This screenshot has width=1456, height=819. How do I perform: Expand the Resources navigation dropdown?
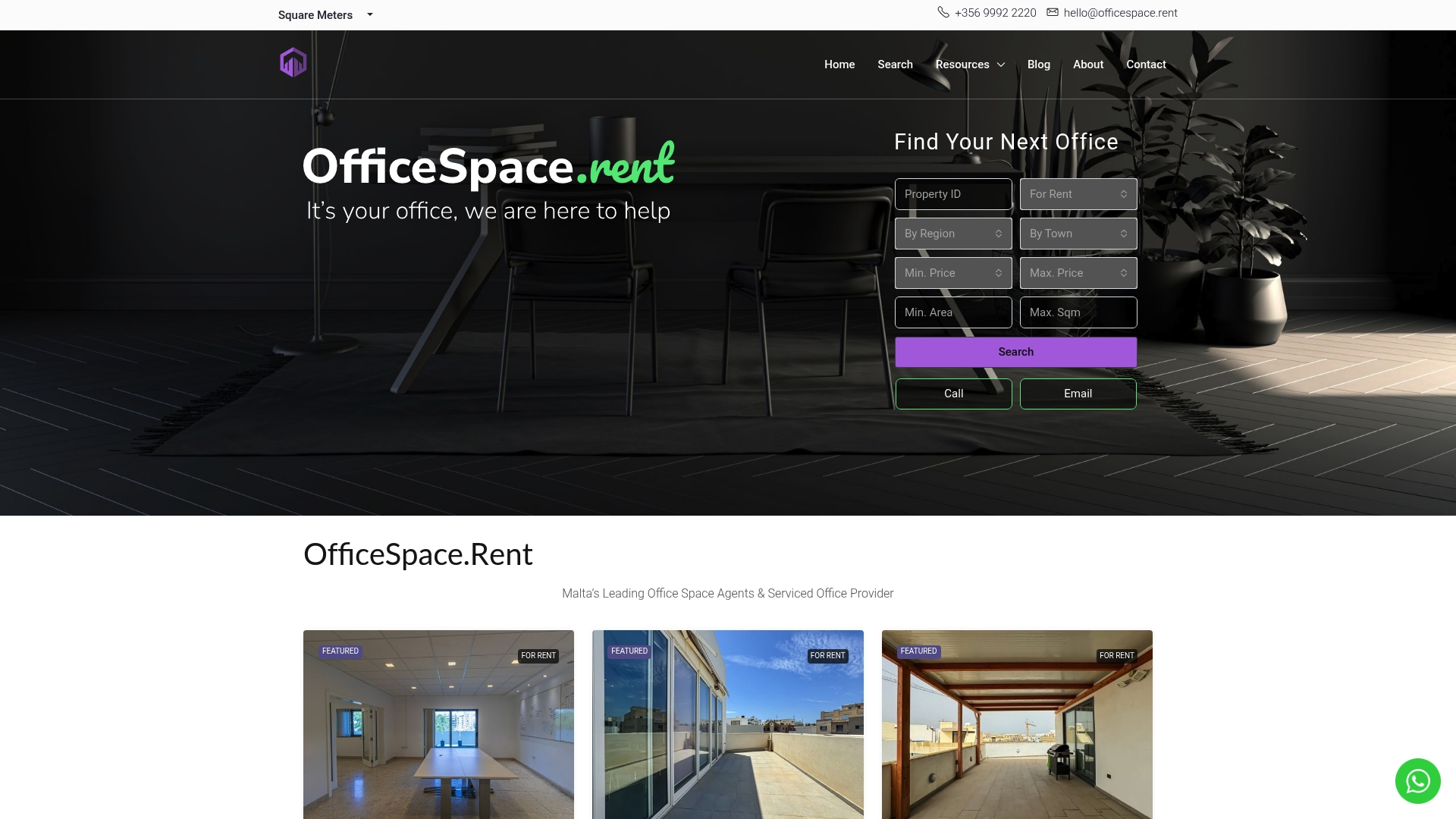(970, 64)
